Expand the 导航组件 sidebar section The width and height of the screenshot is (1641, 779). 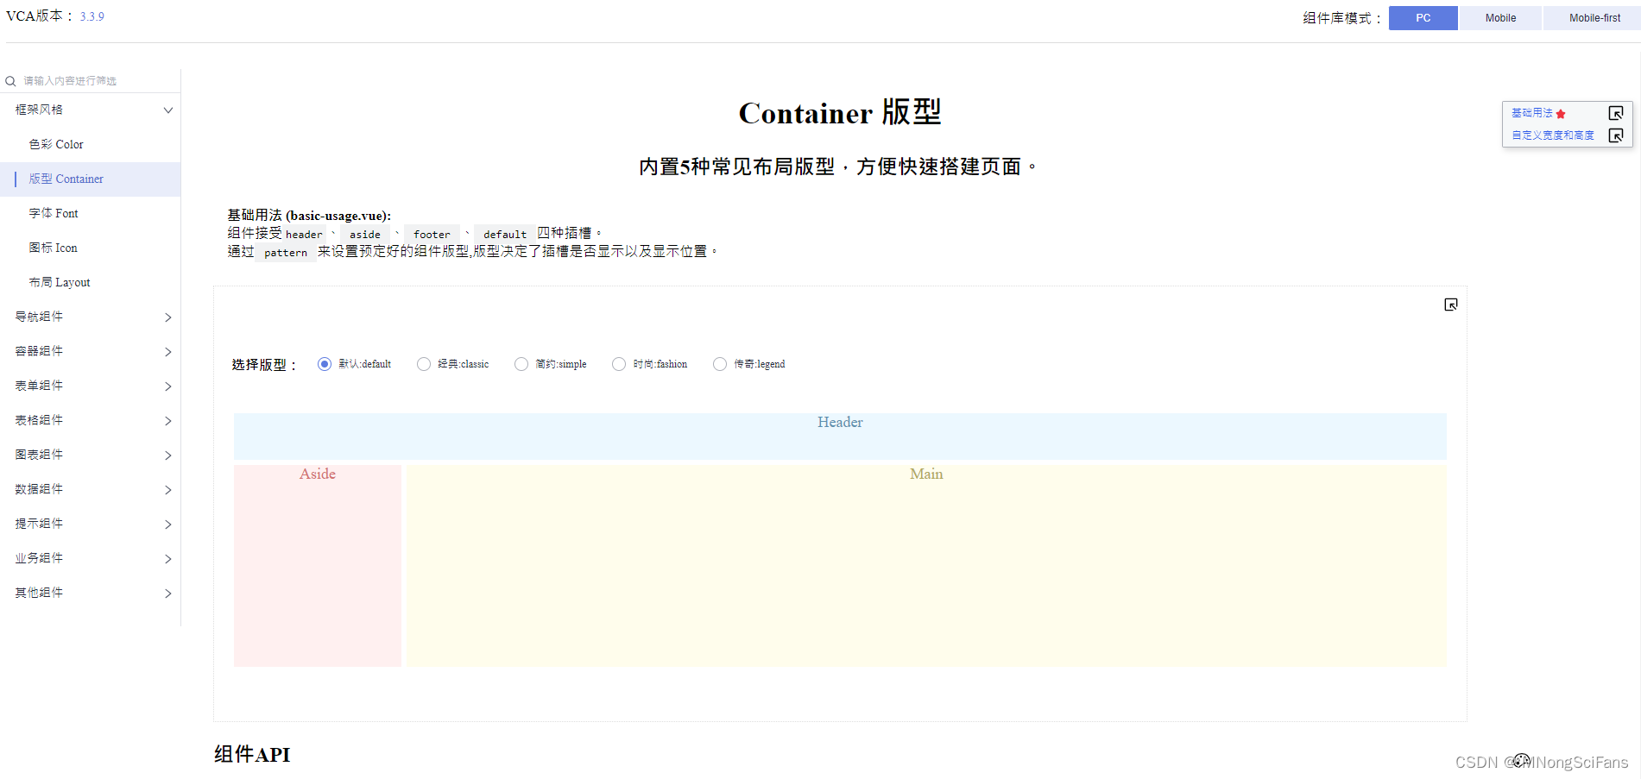coord(91,317)
